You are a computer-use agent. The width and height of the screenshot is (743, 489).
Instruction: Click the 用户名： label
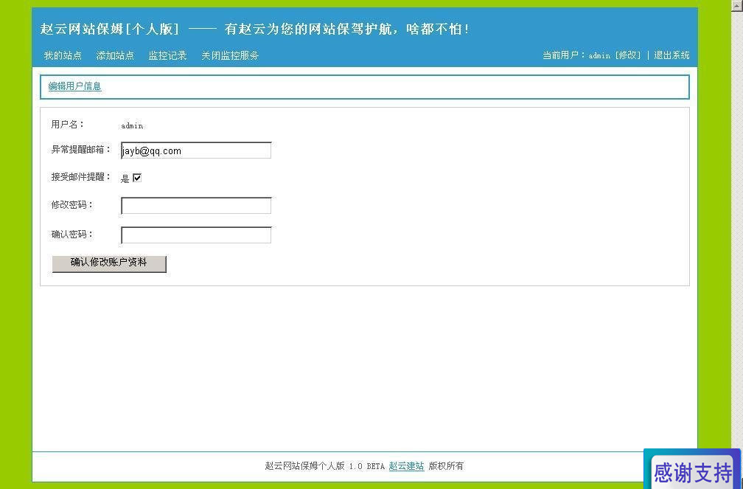(x=68, y=124)
